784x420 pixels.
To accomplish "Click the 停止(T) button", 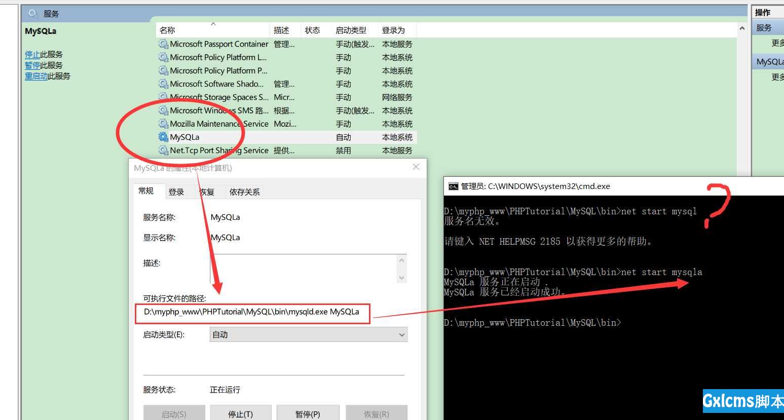I will pos(241,413).
